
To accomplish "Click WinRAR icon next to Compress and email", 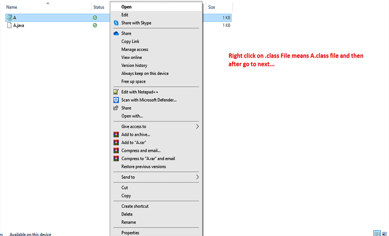I will (116, 151).
